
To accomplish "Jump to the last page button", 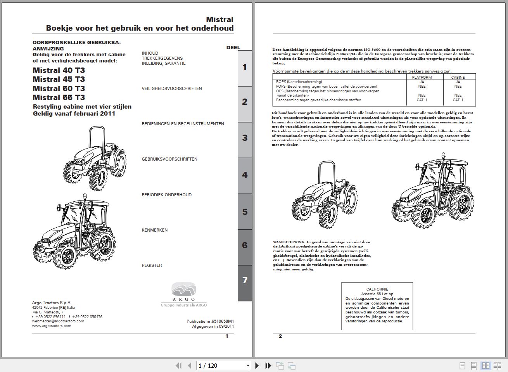I will (x=268, y=365).
